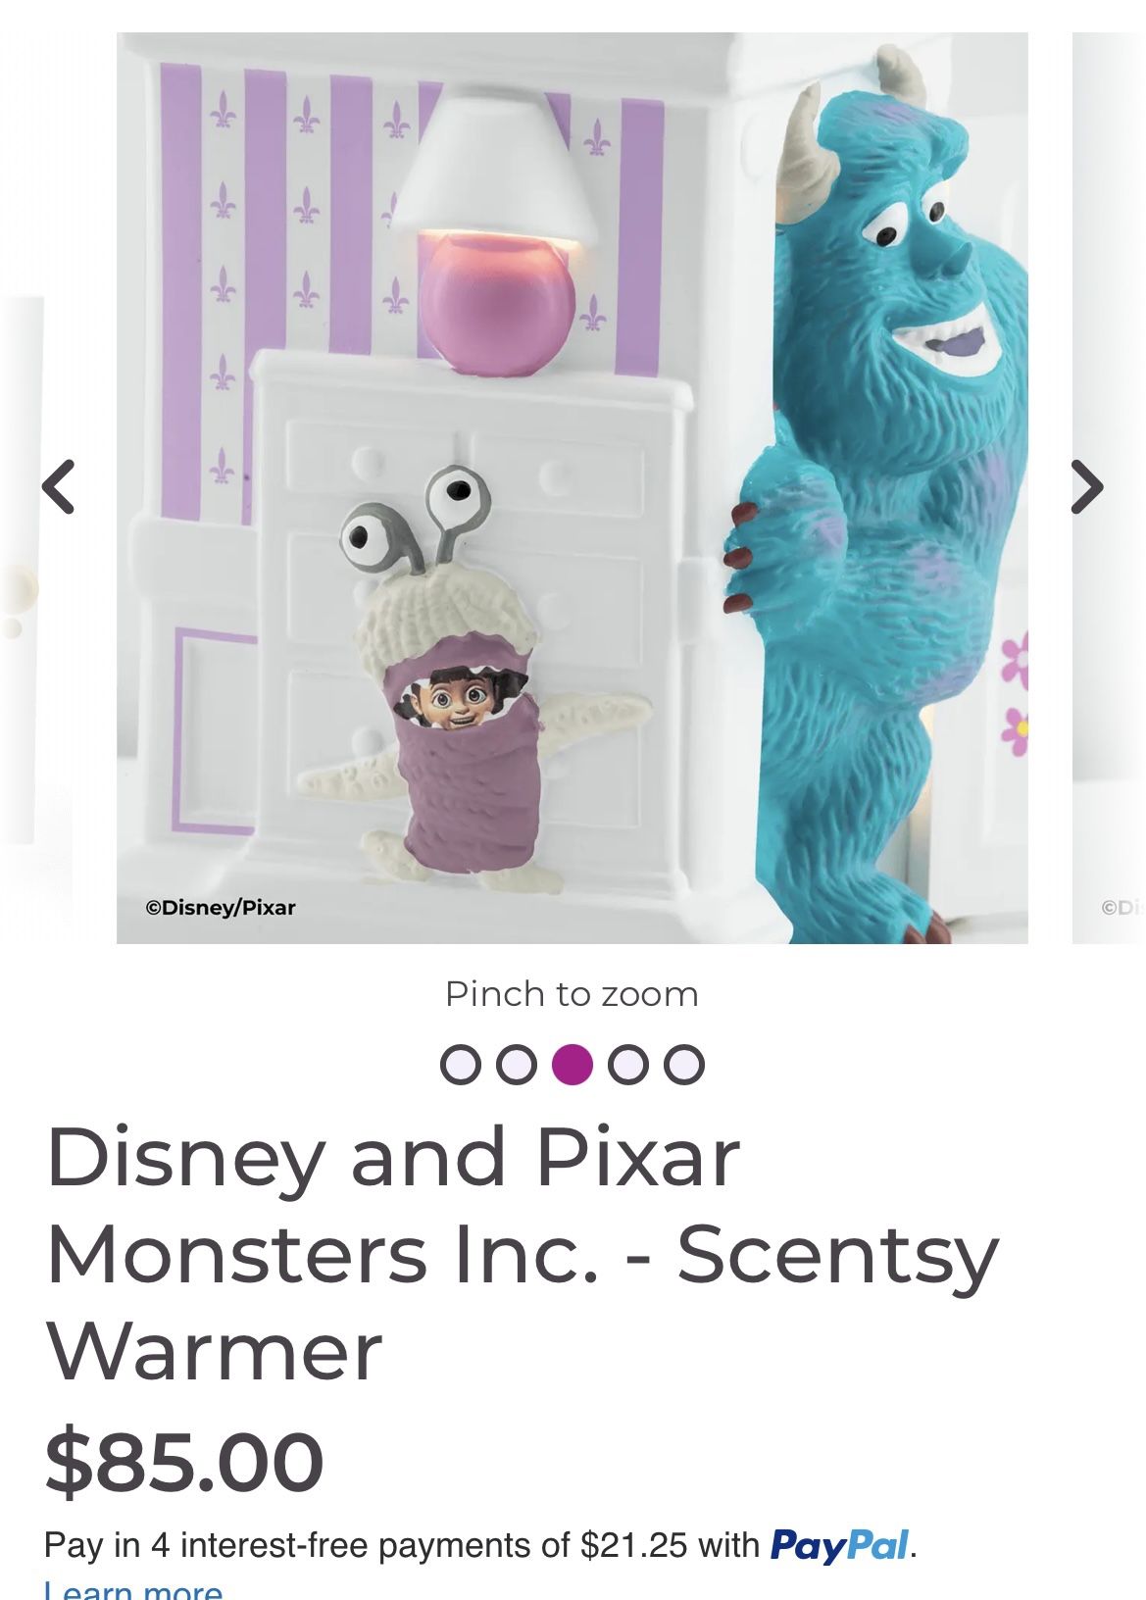Click the interest-free payments text
The height and width of the screenshot is (1600, 1146).
point(402,1545)
